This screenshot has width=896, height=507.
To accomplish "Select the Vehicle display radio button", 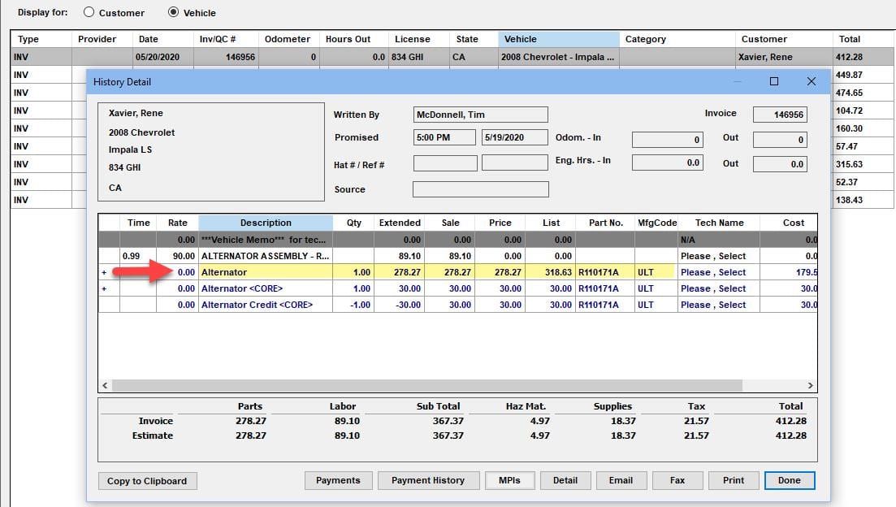I will (x=173, y=13).
